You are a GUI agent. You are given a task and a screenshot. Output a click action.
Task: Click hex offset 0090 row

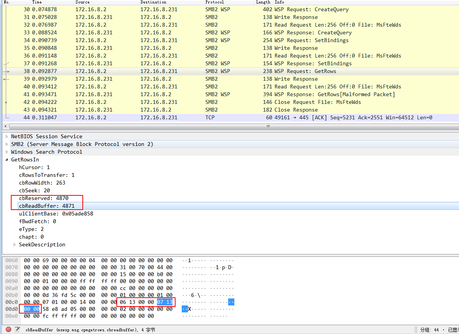(12, 281)
